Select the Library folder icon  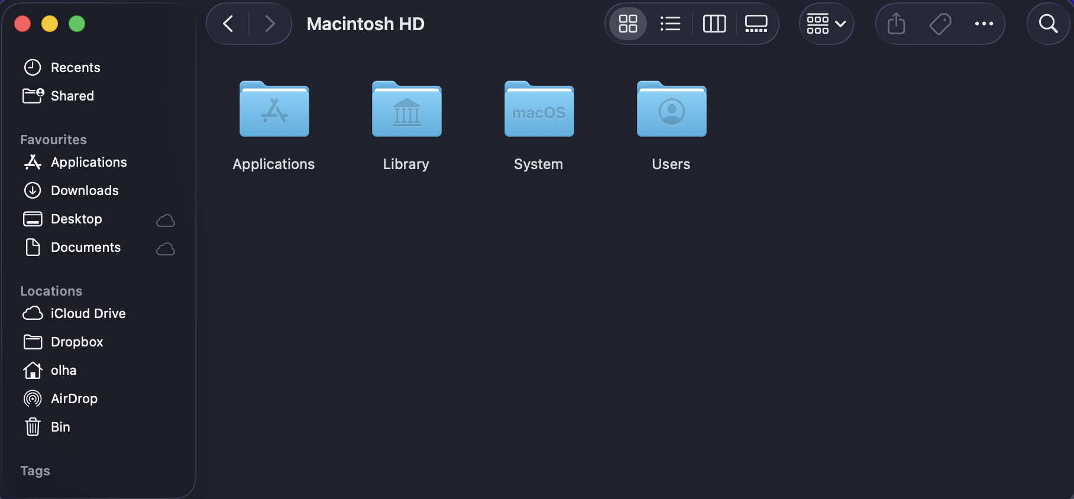point(407,109)
